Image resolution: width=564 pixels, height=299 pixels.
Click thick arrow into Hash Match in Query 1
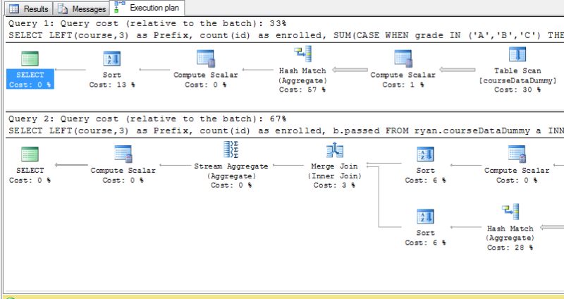tap(350, 70)
